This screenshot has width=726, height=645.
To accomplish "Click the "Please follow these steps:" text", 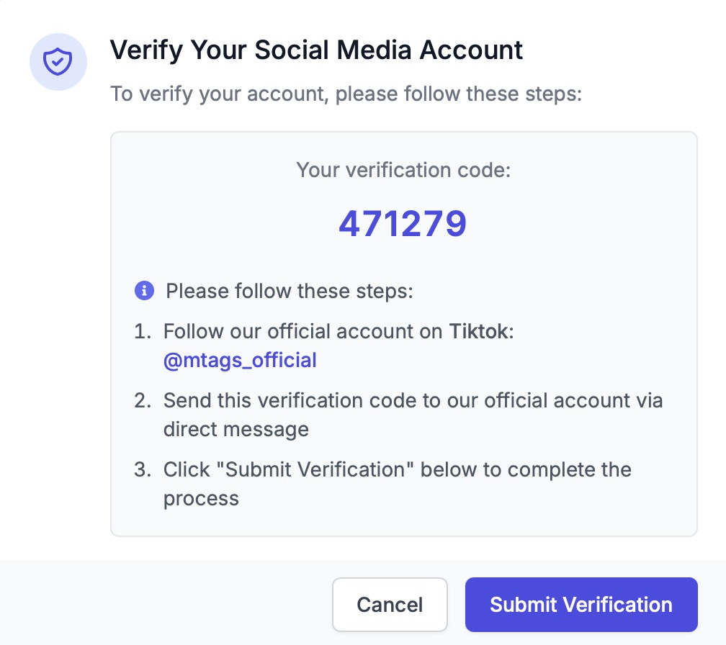I will tap(290, 291).
